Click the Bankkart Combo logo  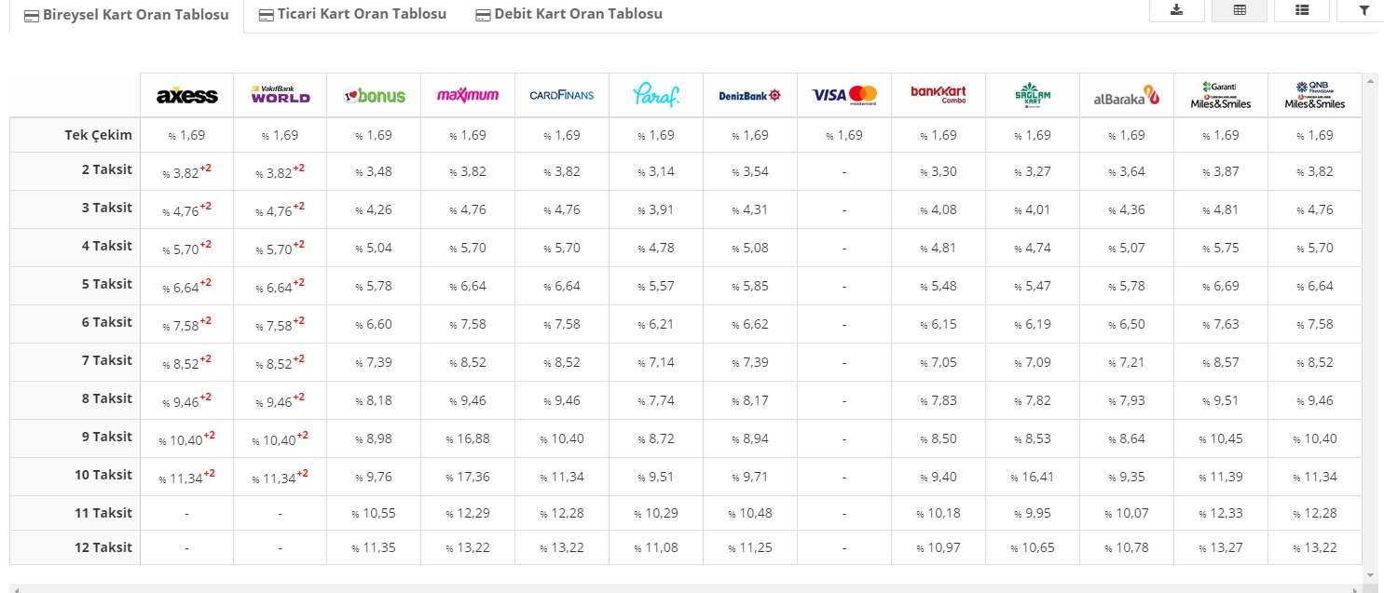tap(939, 94)
